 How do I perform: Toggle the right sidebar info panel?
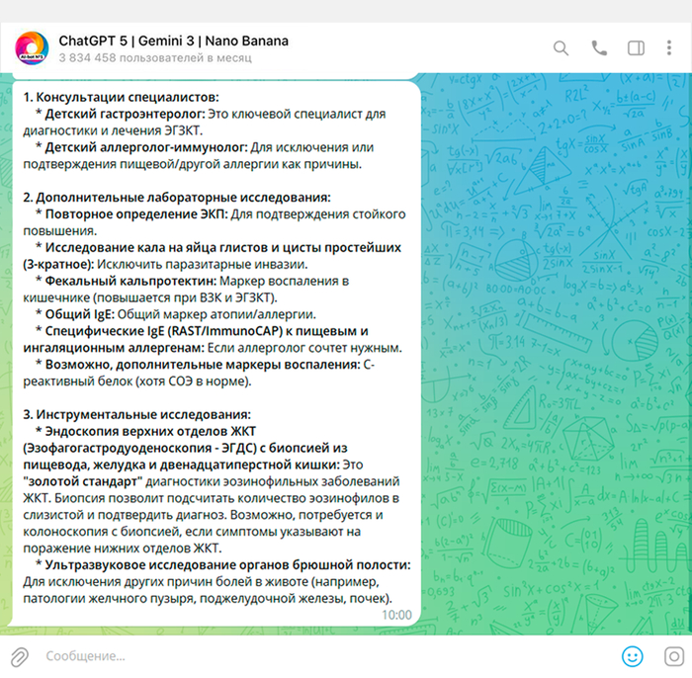pos(637,47)
